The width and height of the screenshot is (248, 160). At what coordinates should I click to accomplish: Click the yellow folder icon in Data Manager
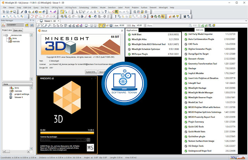tap(27, 25)
